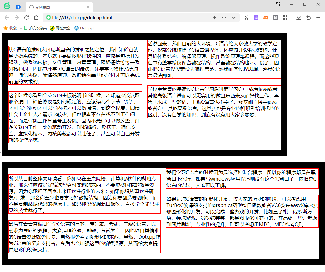Open the 手机收藏夹 bookmark

pos(36,28)
